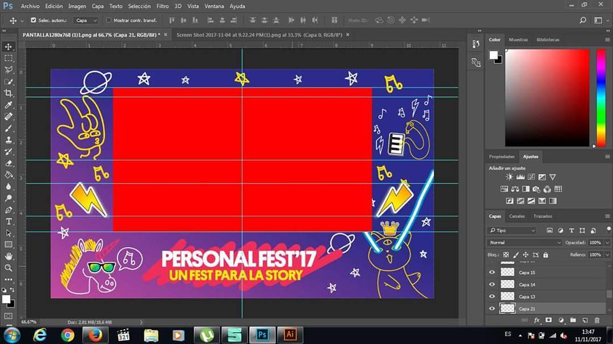Create a new group folder in Layers
This screenshot has height=344, width=613.
[573, 320]
